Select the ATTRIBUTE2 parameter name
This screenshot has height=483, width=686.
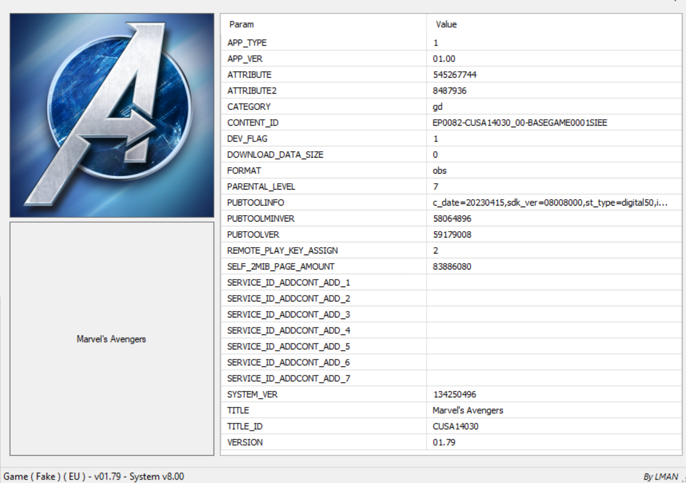pyautogui.click(x=252, y=91)
